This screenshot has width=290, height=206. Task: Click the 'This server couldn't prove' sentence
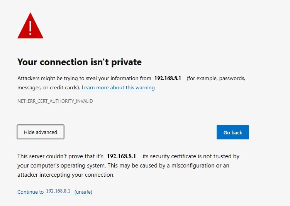click(60, 156)
